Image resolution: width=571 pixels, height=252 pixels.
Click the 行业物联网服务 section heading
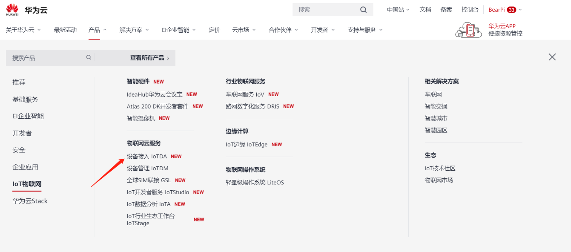pos(245,81)
